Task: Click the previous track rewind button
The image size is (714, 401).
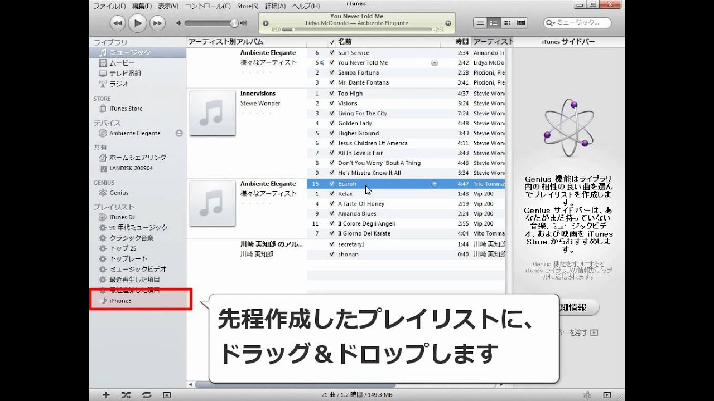Action: pyautogui.click(x=117, y=23)
